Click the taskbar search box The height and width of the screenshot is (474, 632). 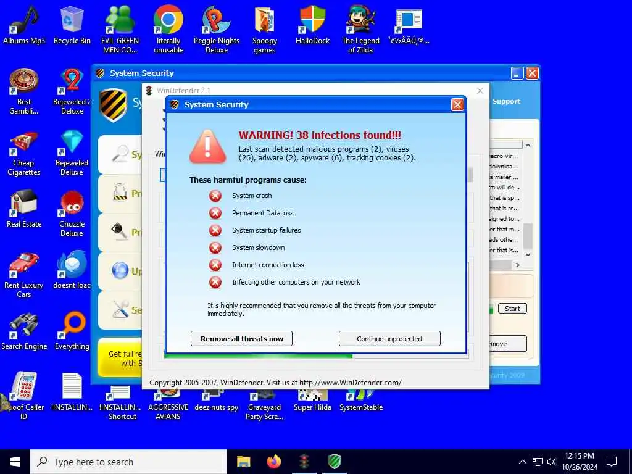[128, 462]
